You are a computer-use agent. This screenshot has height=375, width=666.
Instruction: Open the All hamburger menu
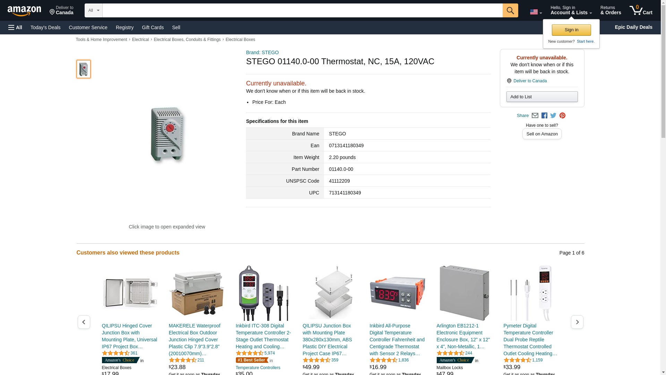[15, 27]
